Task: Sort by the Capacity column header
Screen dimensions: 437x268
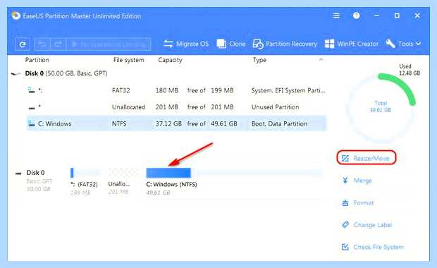Action: 170,60
